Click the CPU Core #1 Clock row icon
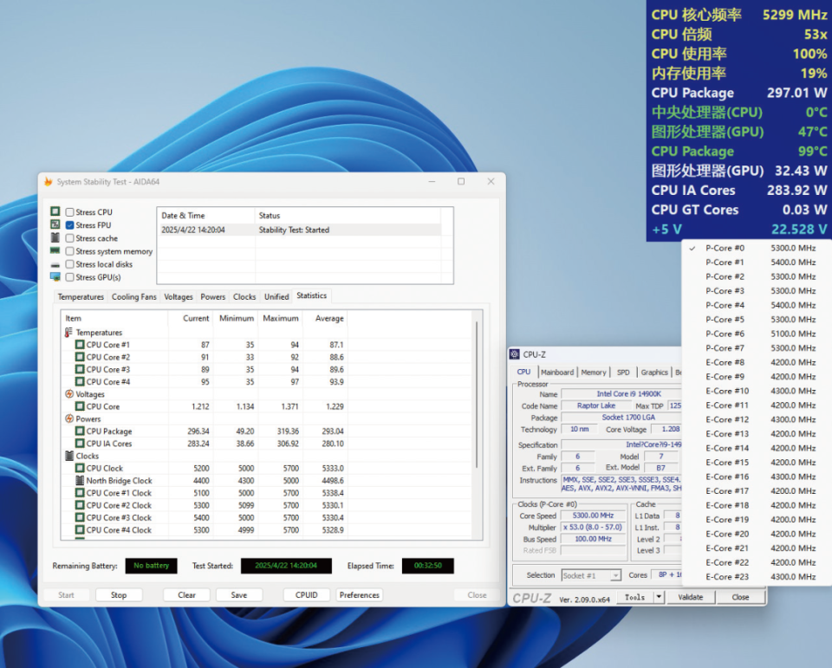This screenshot has width=832, height=668. click(x=80, y=493)
